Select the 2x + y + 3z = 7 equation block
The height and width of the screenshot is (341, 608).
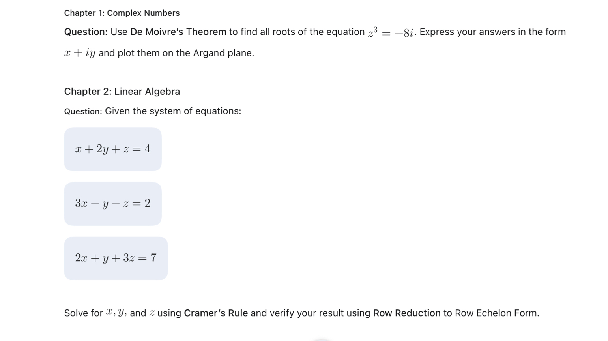coord(116,259)
